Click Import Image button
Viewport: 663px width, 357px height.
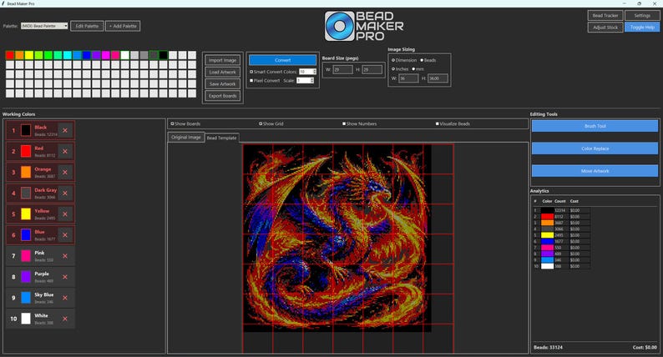(x=222, y=60)
